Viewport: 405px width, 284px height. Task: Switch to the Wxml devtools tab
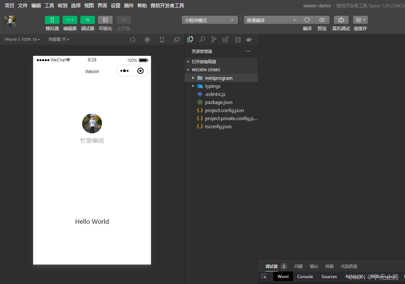[x=283, y=277]
